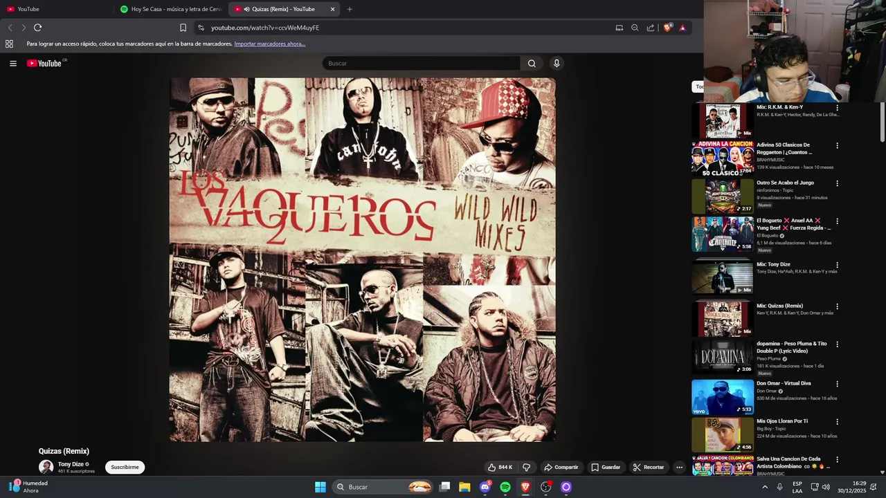Start voice search with microphone icon
The image size is (886, 498).
557,63
